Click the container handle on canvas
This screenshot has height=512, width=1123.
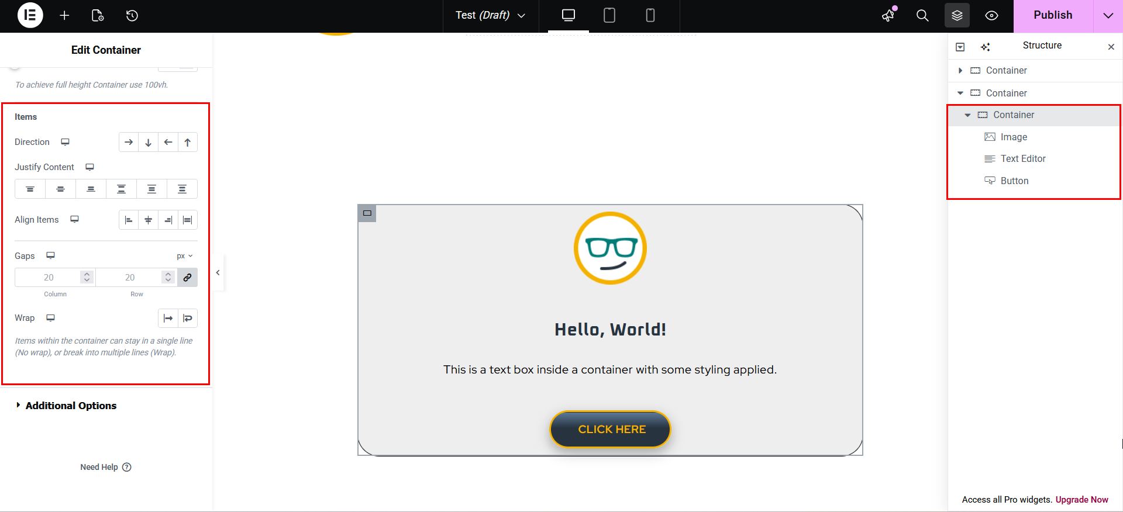tap(367, 213)
